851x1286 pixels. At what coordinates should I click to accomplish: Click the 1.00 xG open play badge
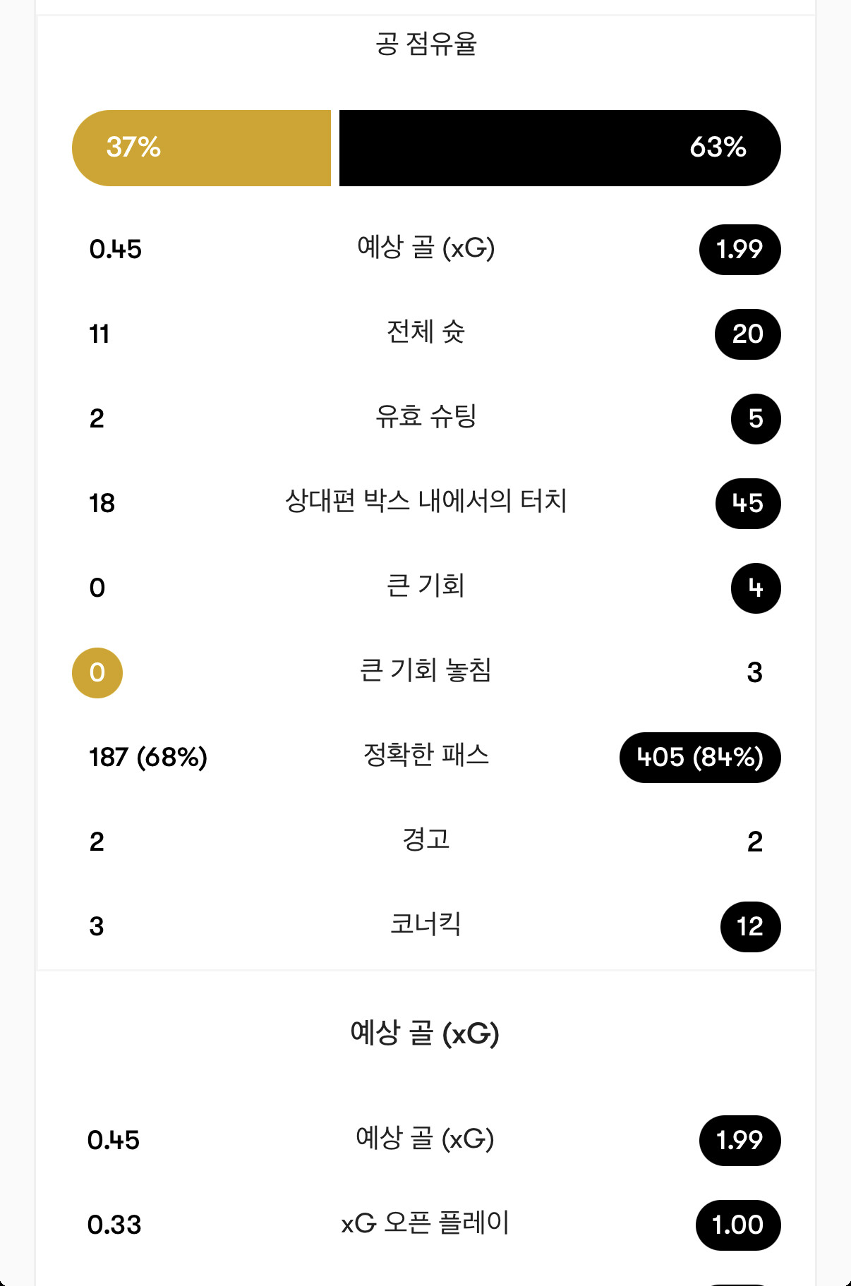[x=738, y=1225]
